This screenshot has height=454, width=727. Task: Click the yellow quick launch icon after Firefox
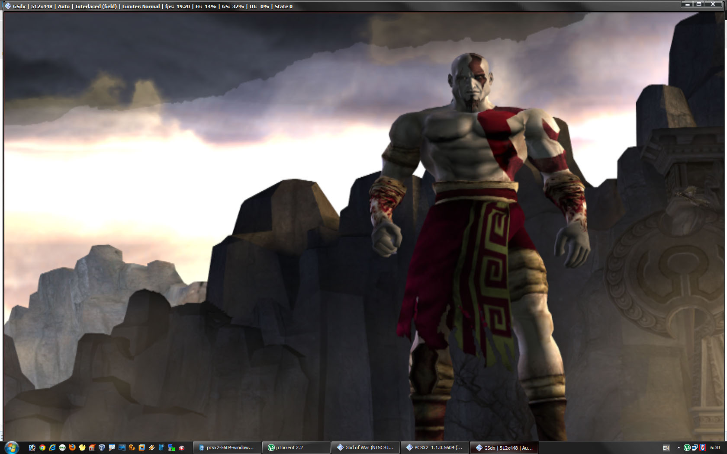[82, 448]
